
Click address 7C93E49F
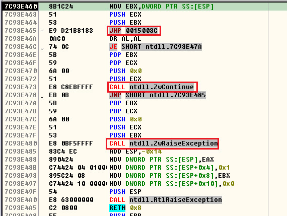21,192
